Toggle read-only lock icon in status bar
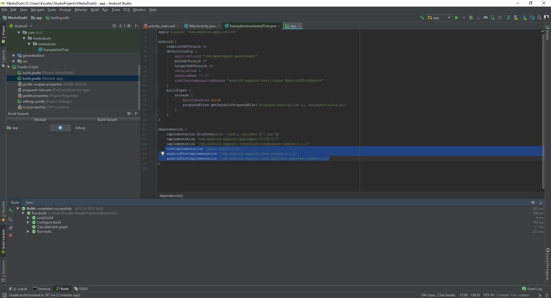This screenshot has height=298, width=551. 540,295
